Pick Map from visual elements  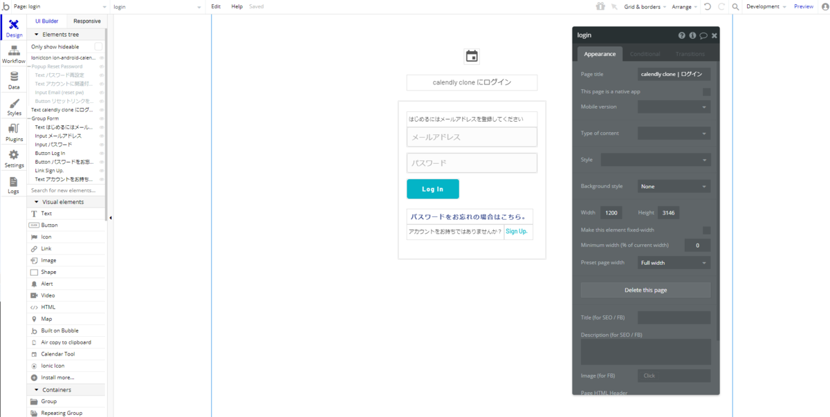point(67,319)
